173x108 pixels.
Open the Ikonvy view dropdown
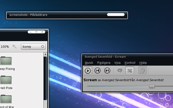point(33,46)
